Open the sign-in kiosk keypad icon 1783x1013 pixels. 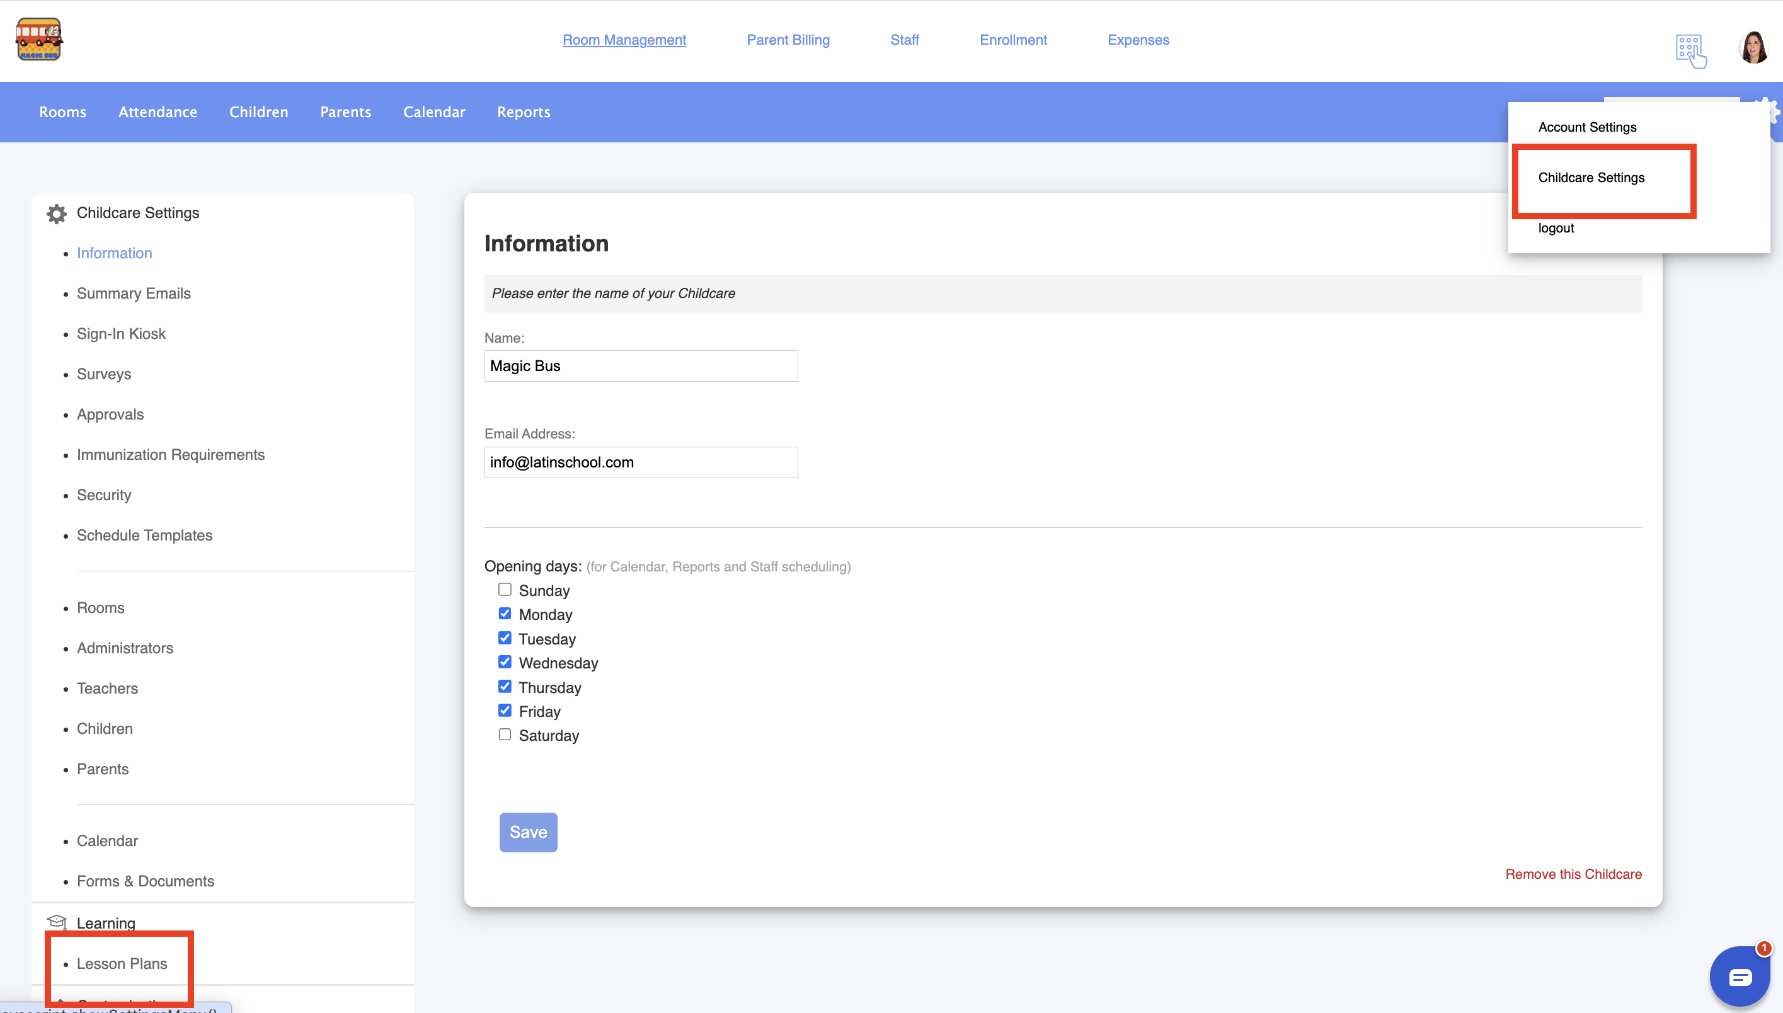1690,50
